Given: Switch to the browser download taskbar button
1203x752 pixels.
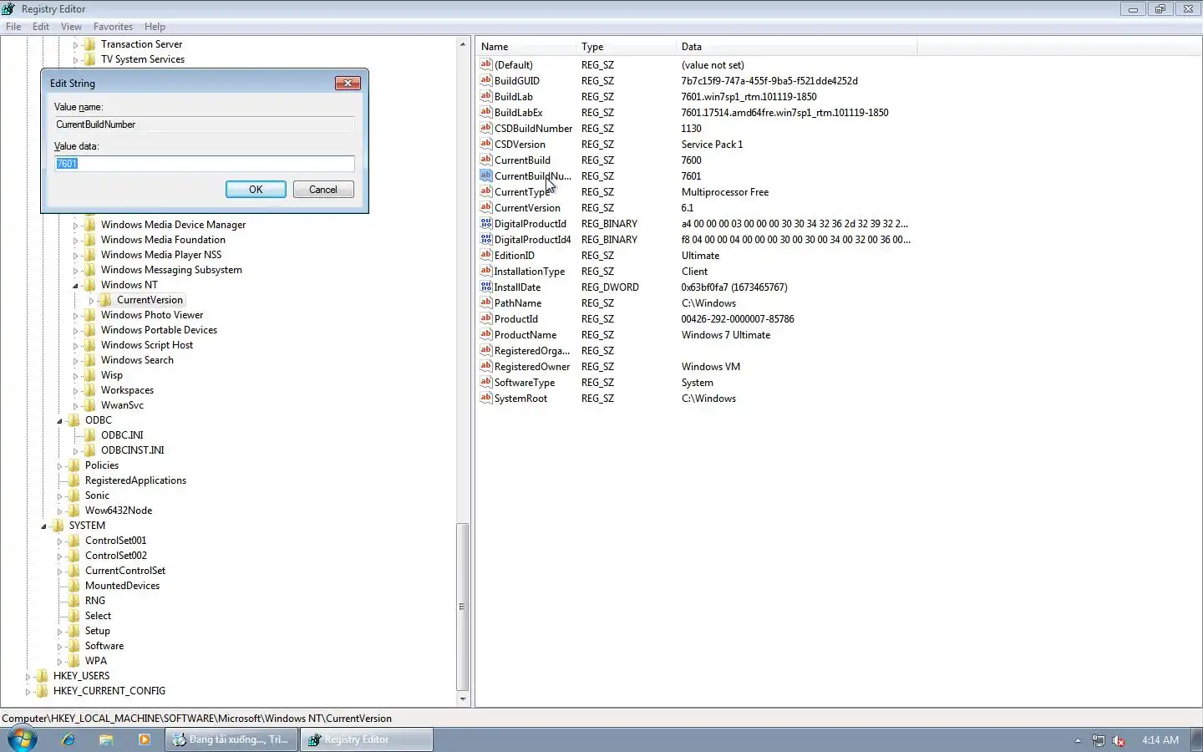Looking at the screenshot, I should click(x=231, y=739).
